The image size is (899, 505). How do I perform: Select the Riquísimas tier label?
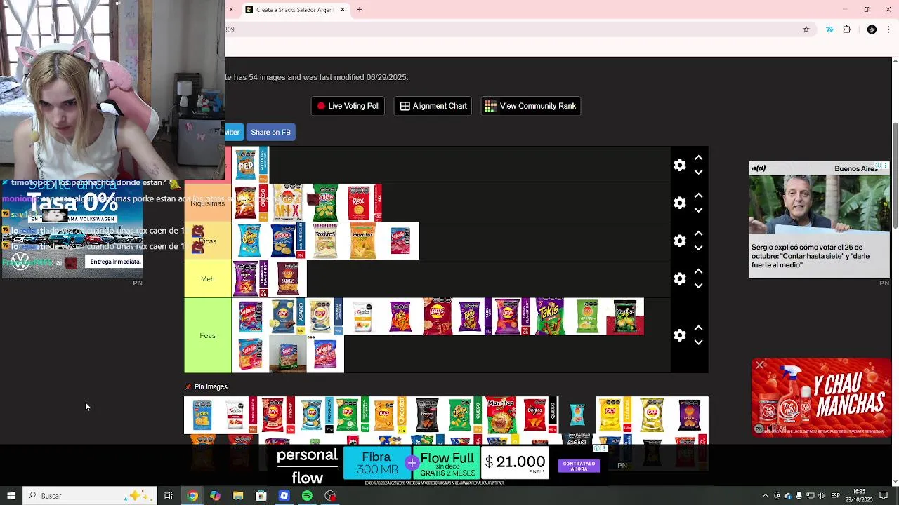click(x=207, y=203)
